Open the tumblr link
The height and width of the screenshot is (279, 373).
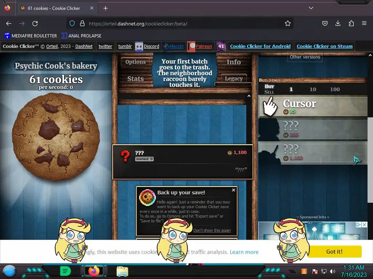(125, 46)
